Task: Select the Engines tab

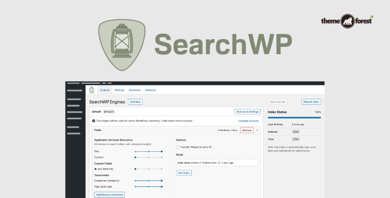Action: click(x=105, y=90)
